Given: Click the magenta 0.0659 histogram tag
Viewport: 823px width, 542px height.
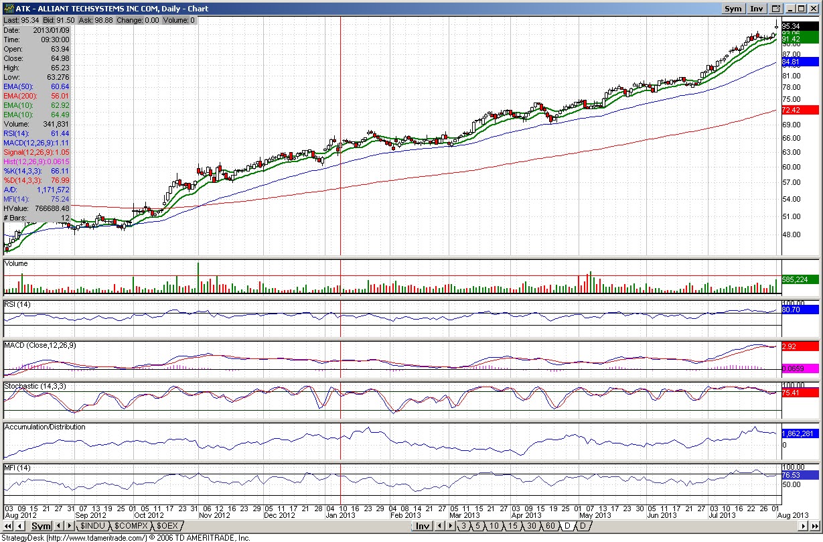Looking at the screenshot, I should click(x=800, y=368).
